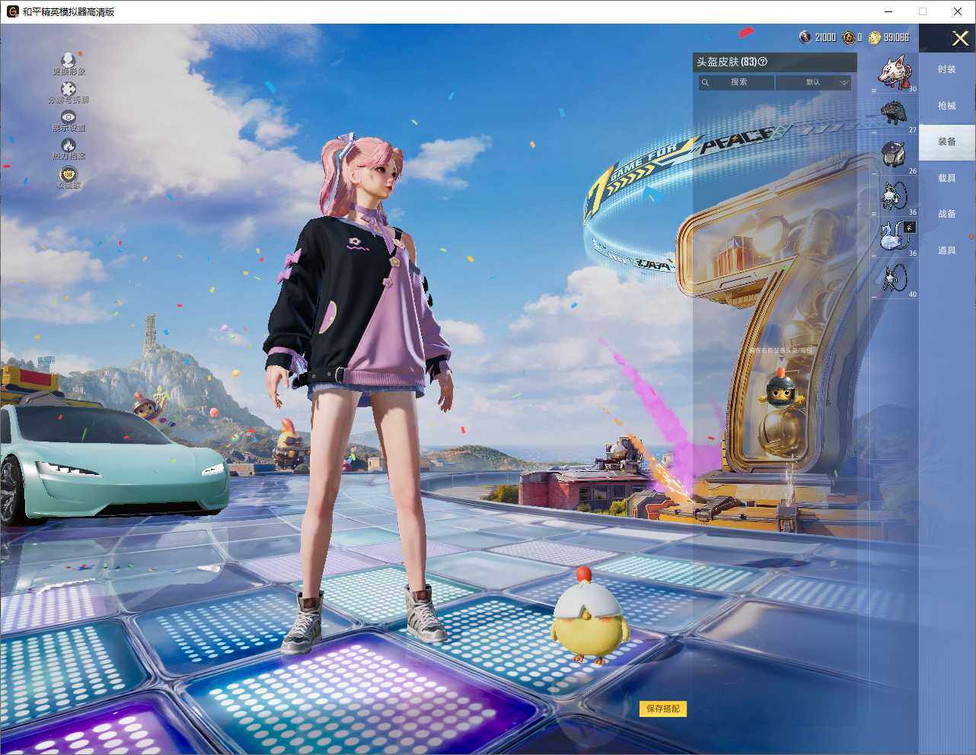Select the 装备 tab
The image size is (976, 755).
click(x=947, y=142)
